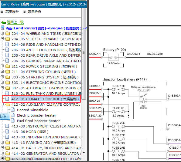Click the scroll-down arrow of the tree panel
181x162 pixels.
[84, 153]
